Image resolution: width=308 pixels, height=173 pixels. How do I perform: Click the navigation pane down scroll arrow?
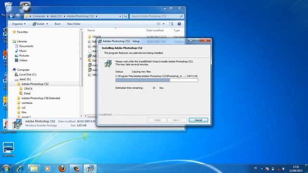tap(81, 116)
